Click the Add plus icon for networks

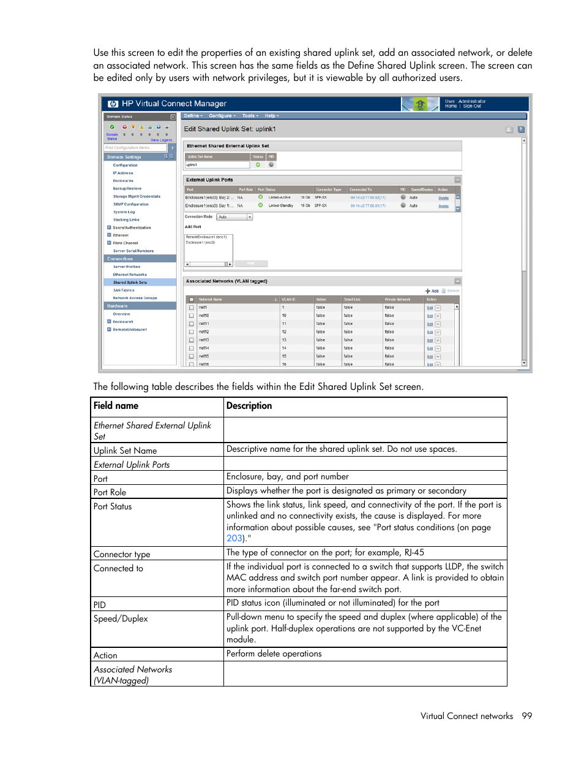pyautogui.click(x=427, y=291)
